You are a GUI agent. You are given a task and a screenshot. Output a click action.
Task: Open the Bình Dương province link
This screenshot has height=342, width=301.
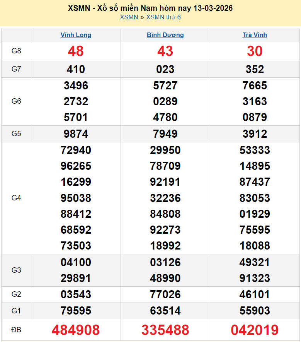tap(165, 35)
